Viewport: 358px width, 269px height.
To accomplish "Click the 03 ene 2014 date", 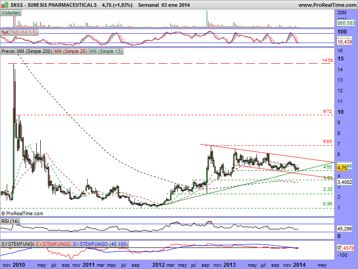I will tap(175, 5).
